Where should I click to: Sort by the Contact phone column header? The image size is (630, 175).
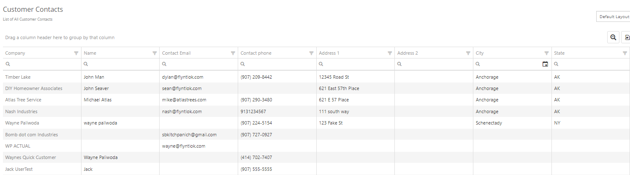pos(256,53)
